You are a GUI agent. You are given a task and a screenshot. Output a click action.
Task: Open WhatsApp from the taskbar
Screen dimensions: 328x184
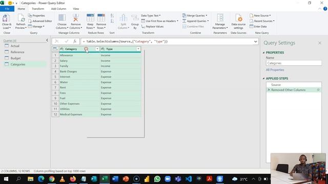(157, 179)
